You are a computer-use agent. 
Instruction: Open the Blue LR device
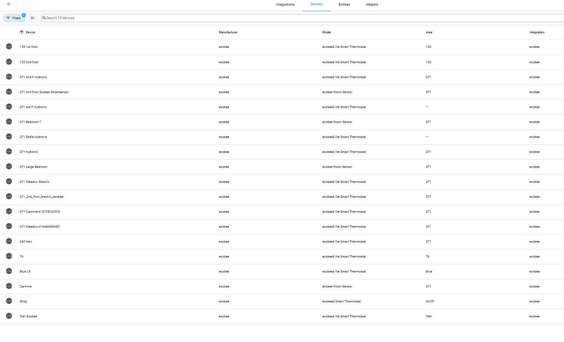[x=25, y=271]
